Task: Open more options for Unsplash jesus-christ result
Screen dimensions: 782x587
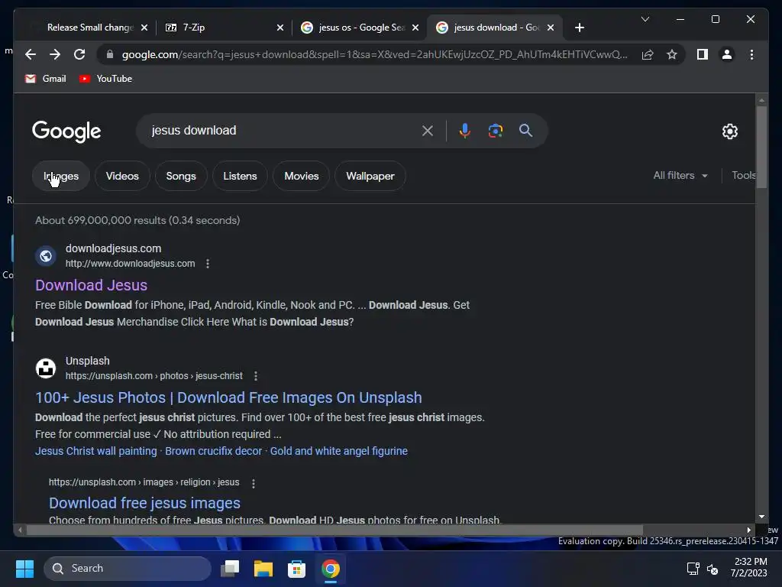Action: tap(255, 376)
